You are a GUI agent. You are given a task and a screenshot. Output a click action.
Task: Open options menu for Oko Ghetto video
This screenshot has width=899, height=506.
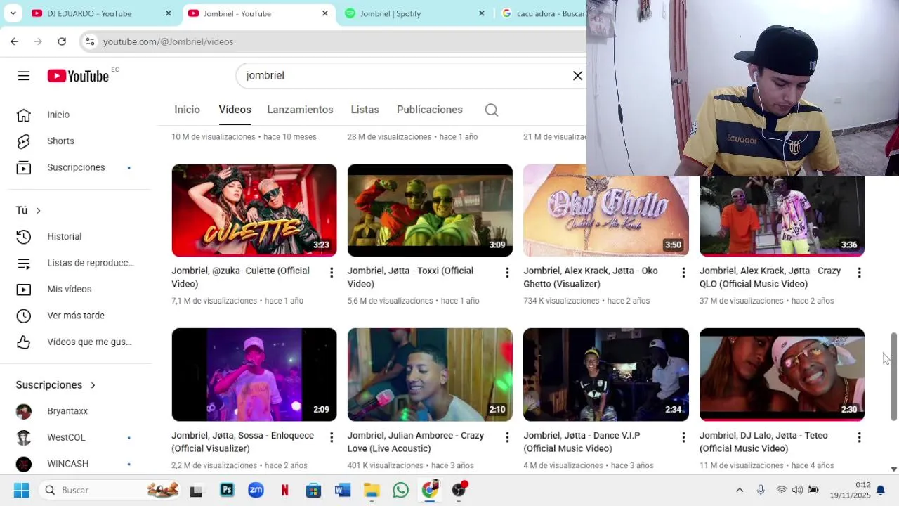683,273
